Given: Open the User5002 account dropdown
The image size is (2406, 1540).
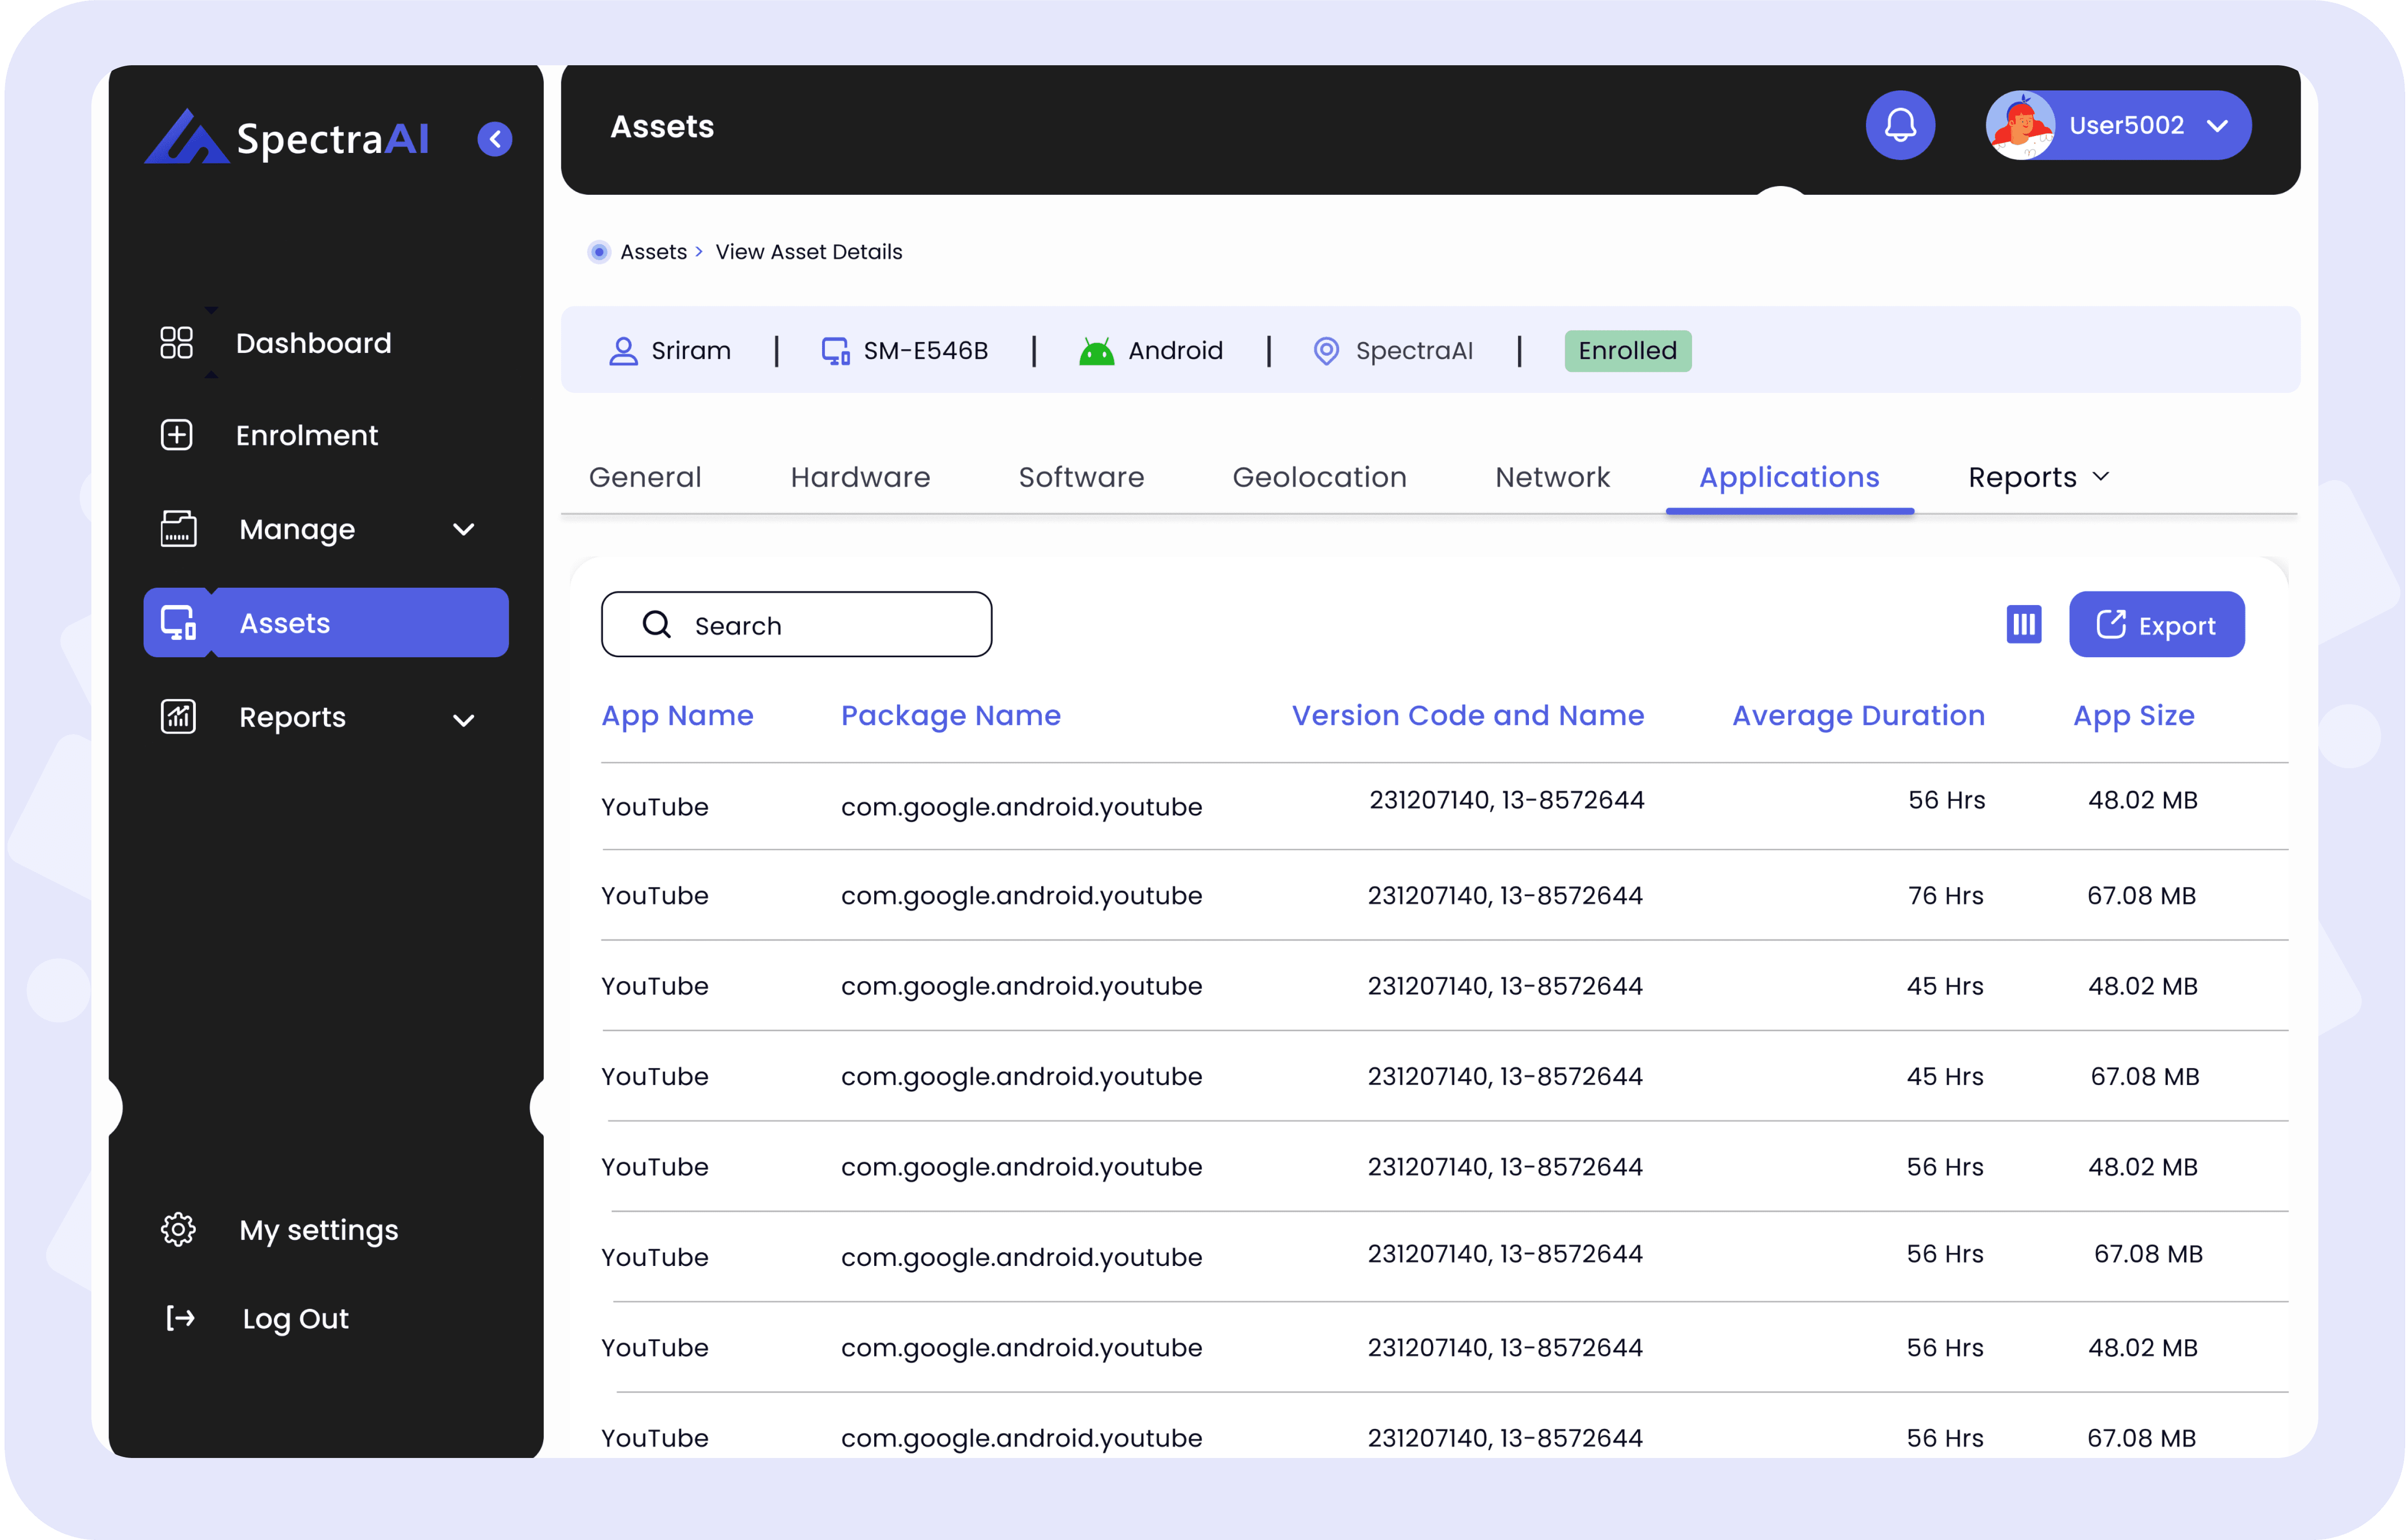Looking at the screenshot, I should pyautogui.click(x=2217, y=126).
